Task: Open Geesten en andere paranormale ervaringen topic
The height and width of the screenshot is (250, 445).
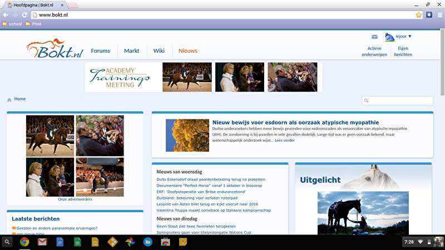Action: [x=57, y=228]
